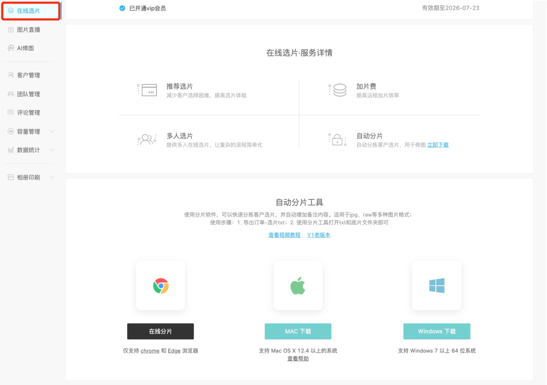This screenshot has width=547, height=385.
Task: Click the 数据统计 bar chart icon
Action: [x=11, y=150]
